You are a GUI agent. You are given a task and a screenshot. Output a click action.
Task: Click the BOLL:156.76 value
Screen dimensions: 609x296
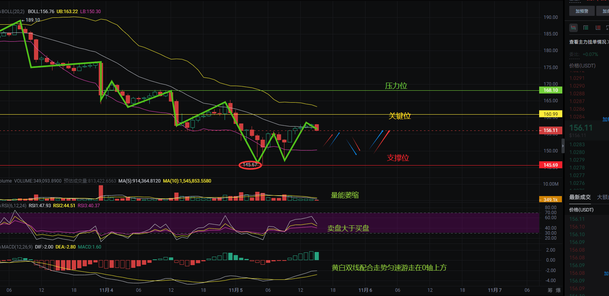pyautogui.click(x=41, y=12)
